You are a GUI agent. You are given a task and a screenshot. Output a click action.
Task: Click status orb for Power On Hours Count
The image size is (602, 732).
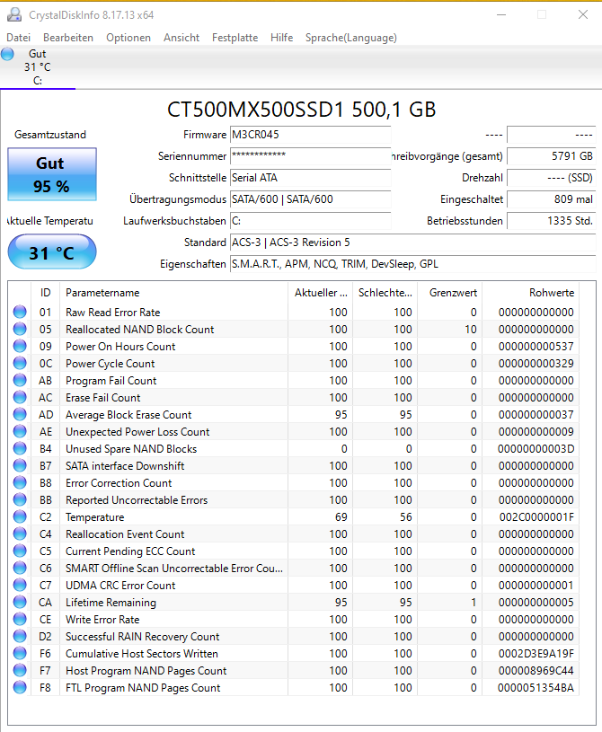[20, 346]
